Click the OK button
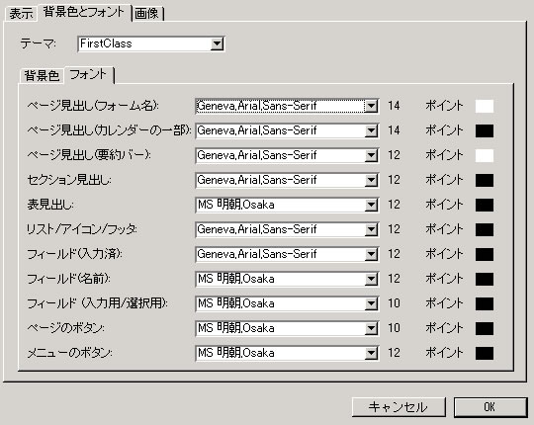 [490, 407]
